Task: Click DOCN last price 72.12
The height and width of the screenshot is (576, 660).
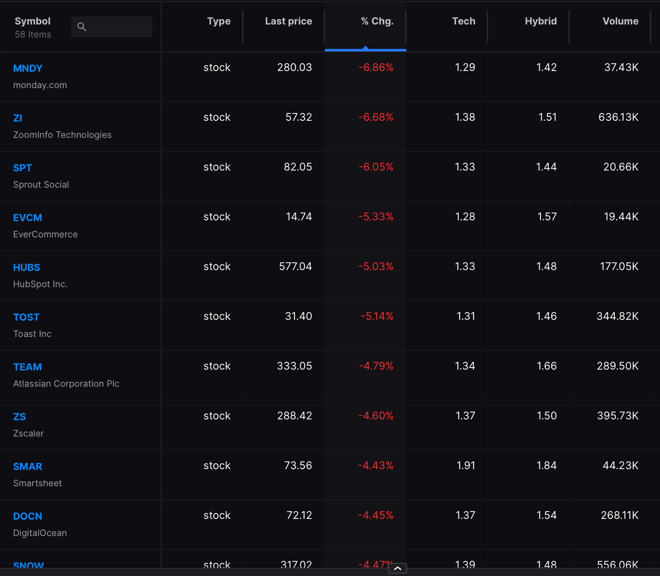Action: pyautogui.click(x=299, y=515)
